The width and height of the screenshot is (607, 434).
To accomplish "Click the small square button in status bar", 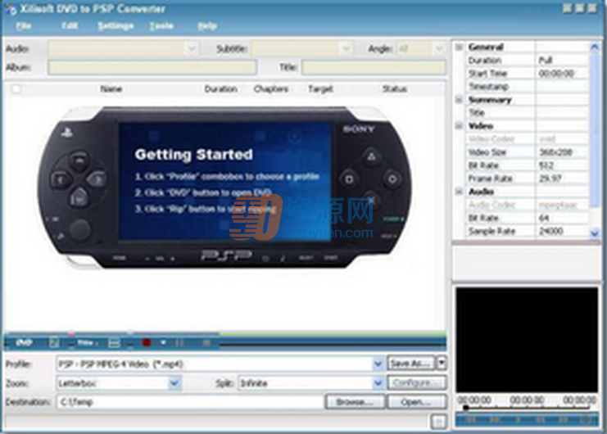I will coord(438,422).
